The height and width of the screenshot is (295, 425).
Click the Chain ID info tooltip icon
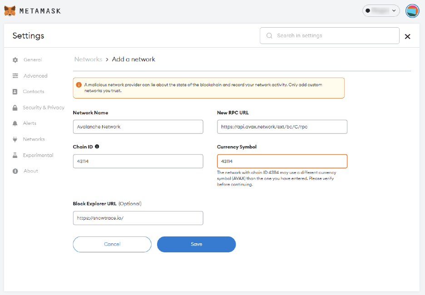pyautogui.click(x=97, y=147)
